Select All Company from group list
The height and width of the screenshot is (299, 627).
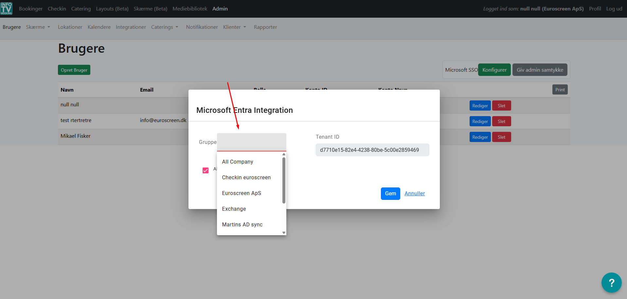(251, 162)
